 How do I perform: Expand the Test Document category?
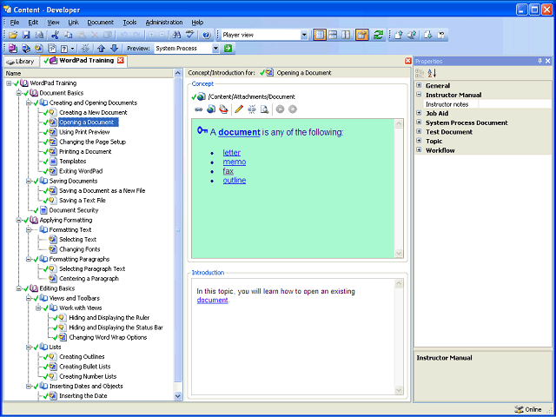click(x=419, y=131)
